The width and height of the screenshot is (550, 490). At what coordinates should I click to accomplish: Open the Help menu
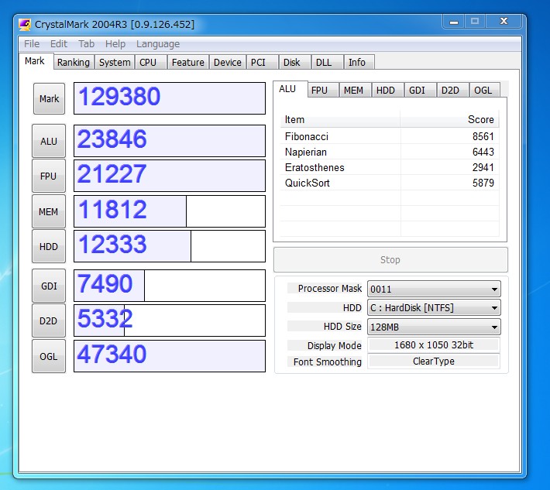pyautogui.click(x=115, y=44)
